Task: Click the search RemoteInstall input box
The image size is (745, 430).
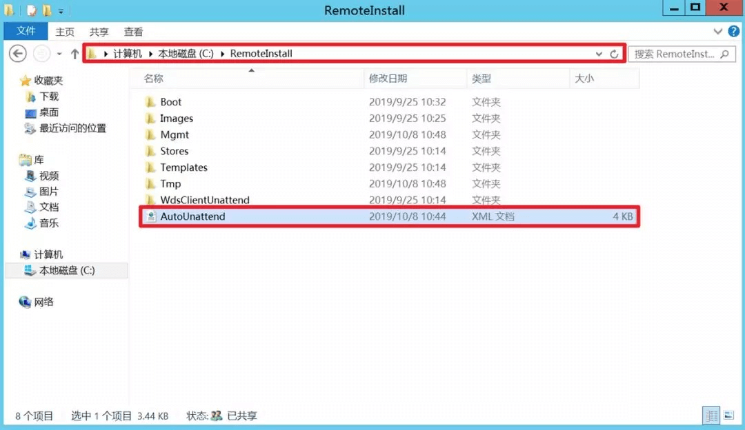Action: 673,54
